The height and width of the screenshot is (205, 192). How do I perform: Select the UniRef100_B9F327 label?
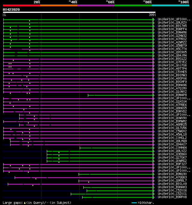[172, 164]
